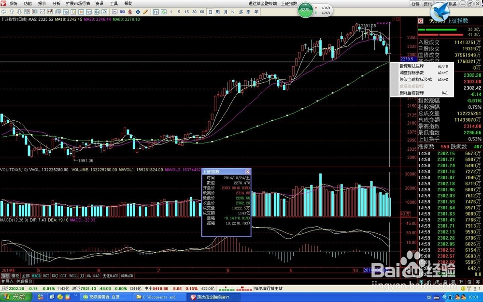
Task: Click the green refresh toolbar icon
Action: [x=164, y=12]
